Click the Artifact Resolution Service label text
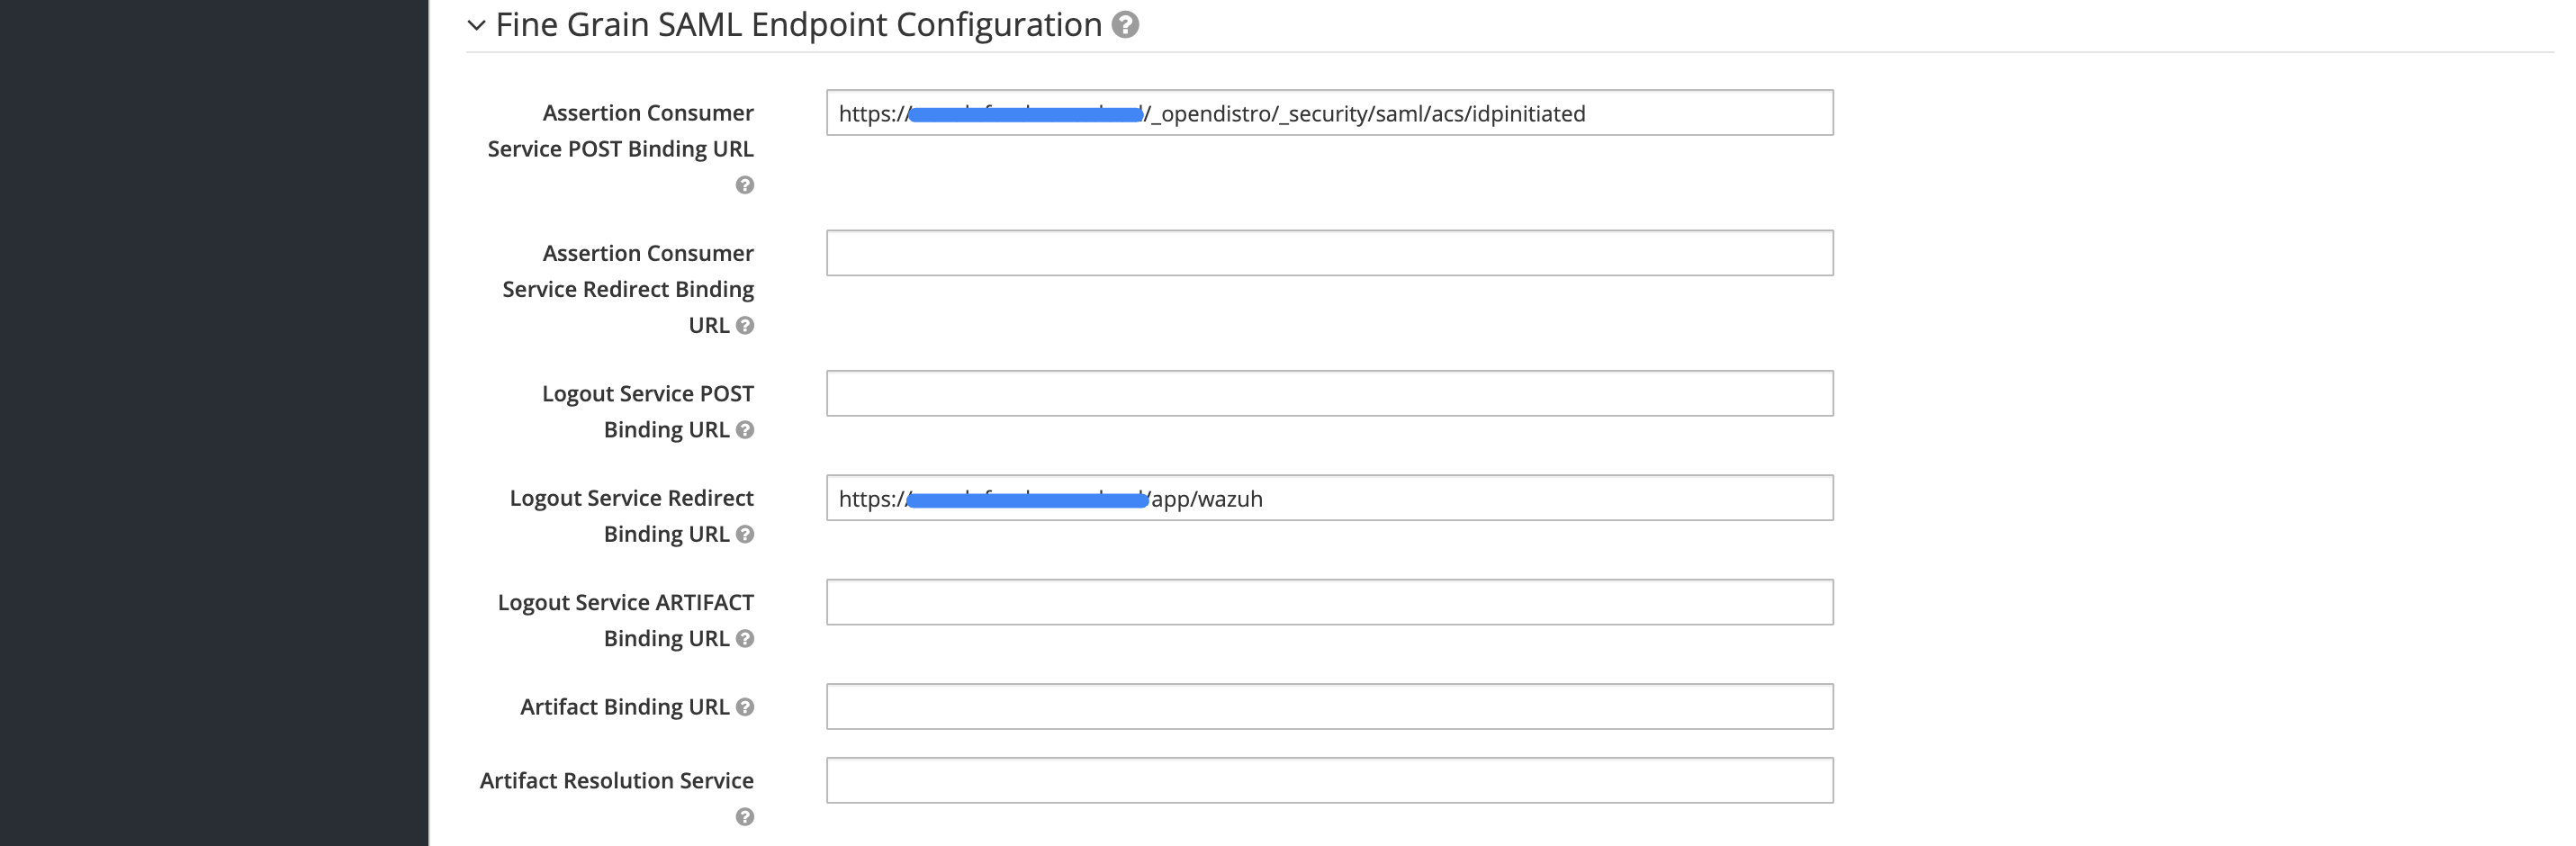 616,780
